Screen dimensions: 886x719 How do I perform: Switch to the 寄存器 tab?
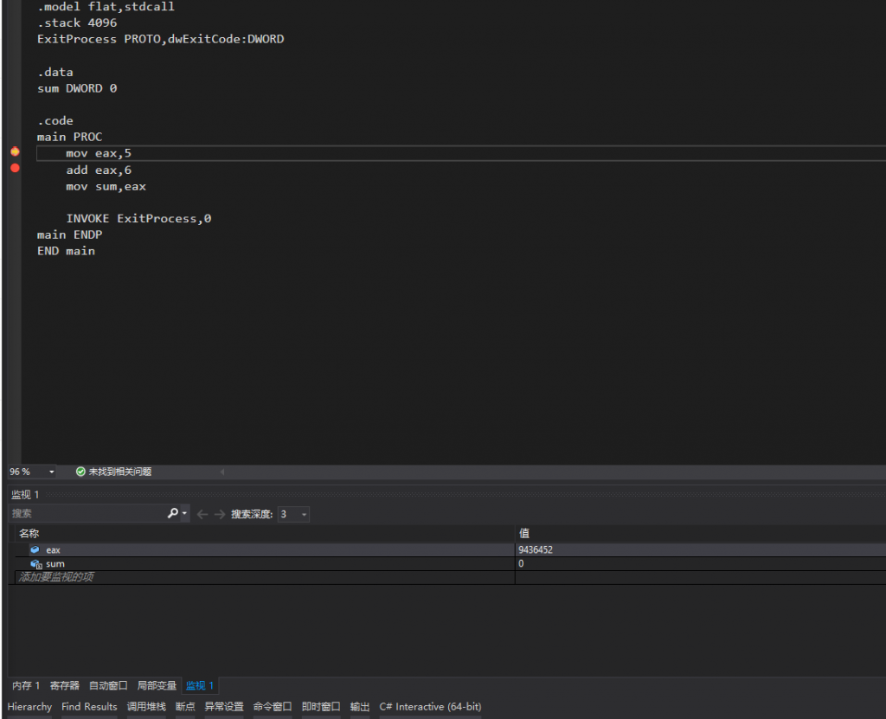point(65,685)
